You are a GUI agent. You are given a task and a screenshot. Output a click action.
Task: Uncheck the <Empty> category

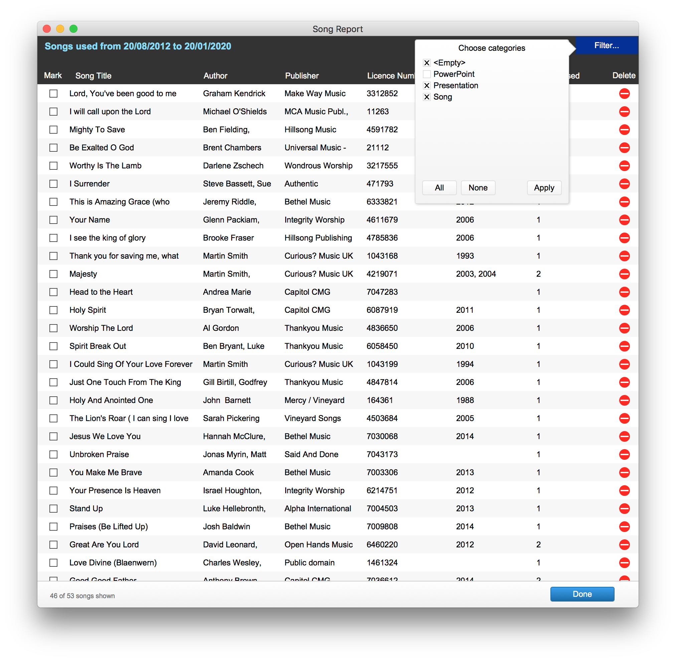[427, 63]
